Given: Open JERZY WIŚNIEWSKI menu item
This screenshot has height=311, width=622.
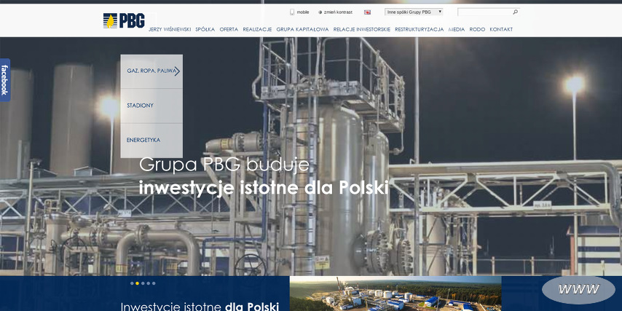Looking at the screenshot, I should coord(170,29).
